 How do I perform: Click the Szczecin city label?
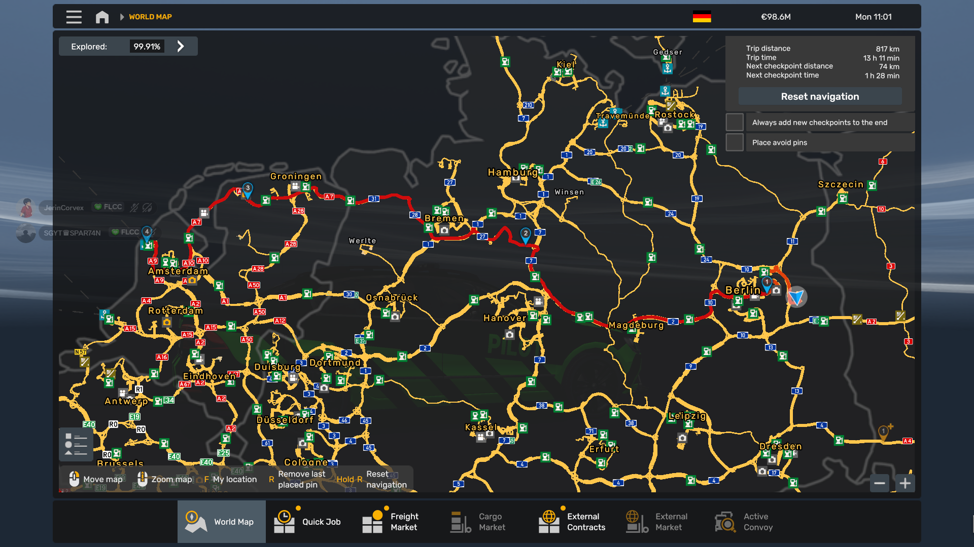841,184
